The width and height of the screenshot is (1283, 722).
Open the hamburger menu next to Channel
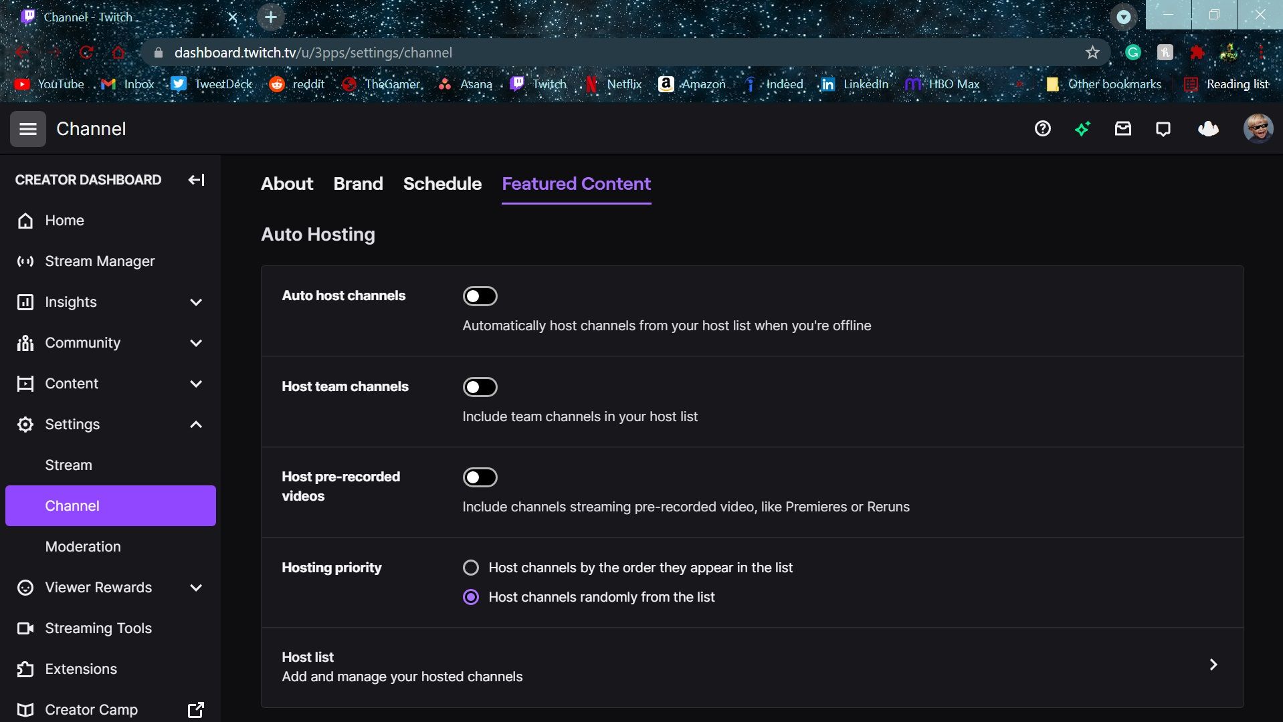pos(27,128)
